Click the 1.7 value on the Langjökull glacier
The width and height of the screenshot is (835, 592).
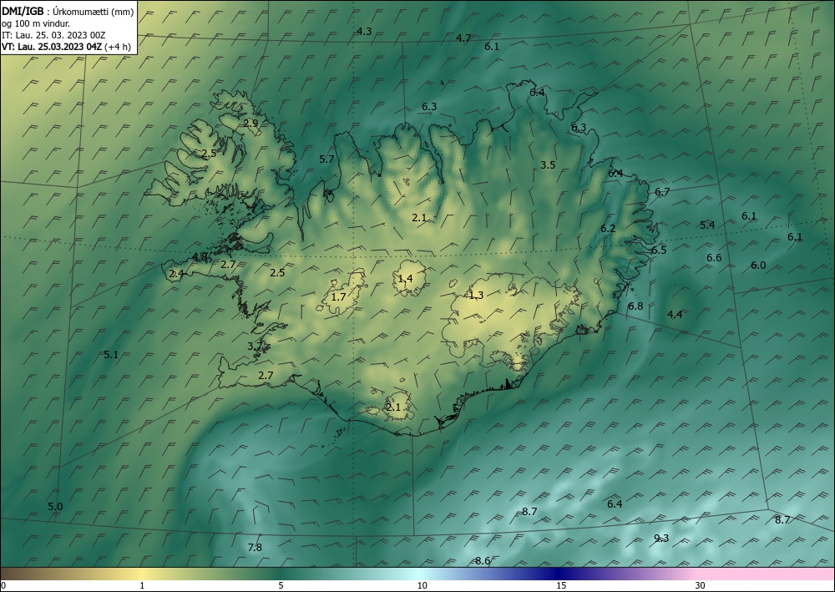point(339,297)
